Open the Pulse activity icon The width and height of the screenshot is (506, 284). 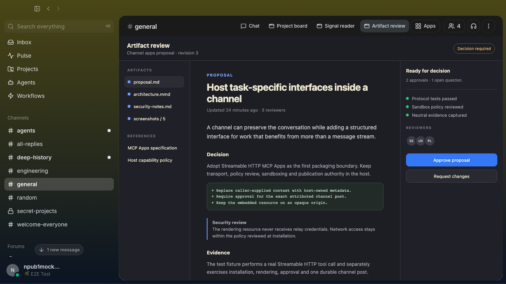click(x=11, y=56)
